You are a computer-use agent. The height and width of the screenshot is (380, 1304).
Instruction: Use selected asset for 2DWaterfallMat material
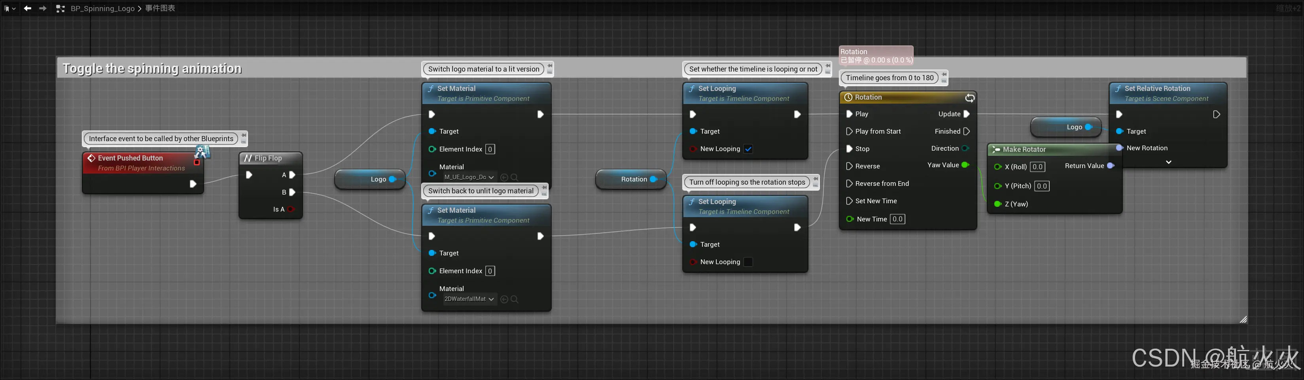coord(503,300)
